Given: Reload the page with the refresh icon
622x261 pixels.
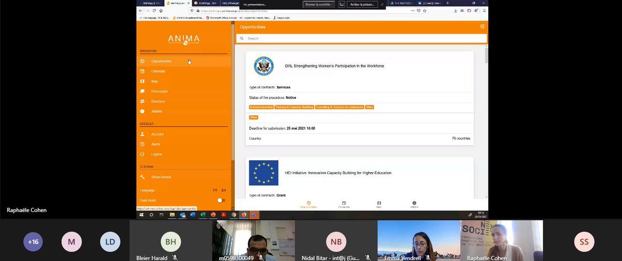Looking at the screenshot, I should [x=154, y=10].
